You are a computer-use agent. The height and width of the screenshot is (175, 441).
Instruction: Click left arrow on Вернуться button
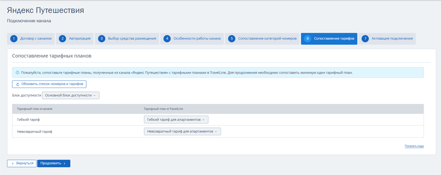point(13,164)
